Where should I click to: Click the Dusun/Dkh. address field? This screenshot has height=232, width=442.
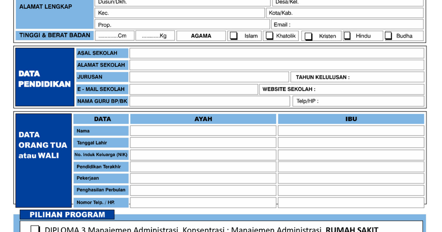[x=182, y=3]
